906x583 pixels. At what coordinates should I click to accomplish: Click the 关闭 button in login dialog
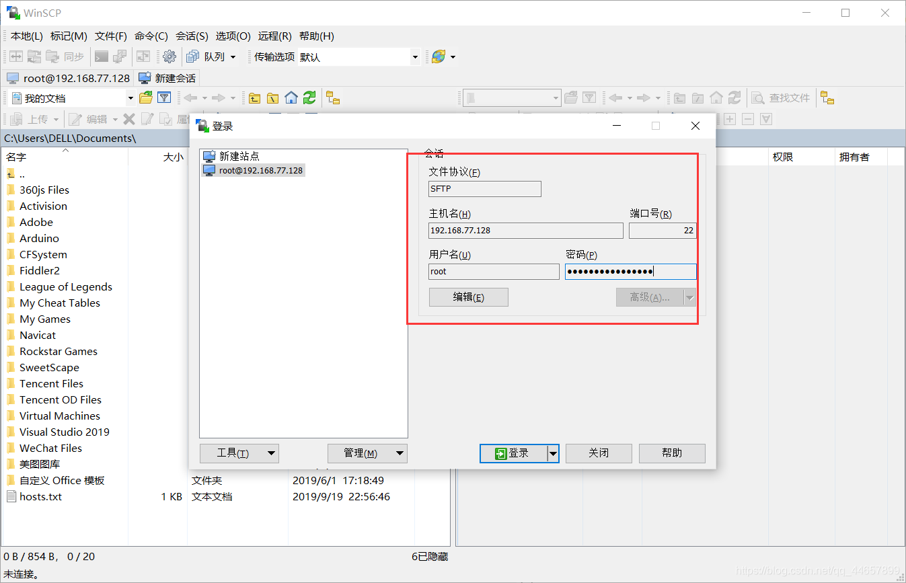[x=599, y=453]
